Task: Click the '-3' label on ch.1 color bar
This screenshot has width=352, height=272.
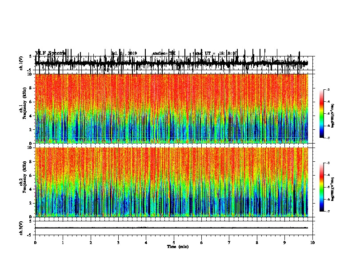Action: click(328, 89)
